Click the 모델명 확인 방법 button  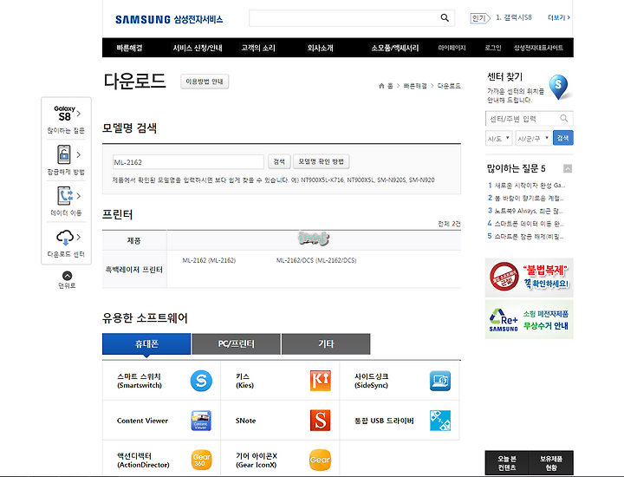[322, 161]
